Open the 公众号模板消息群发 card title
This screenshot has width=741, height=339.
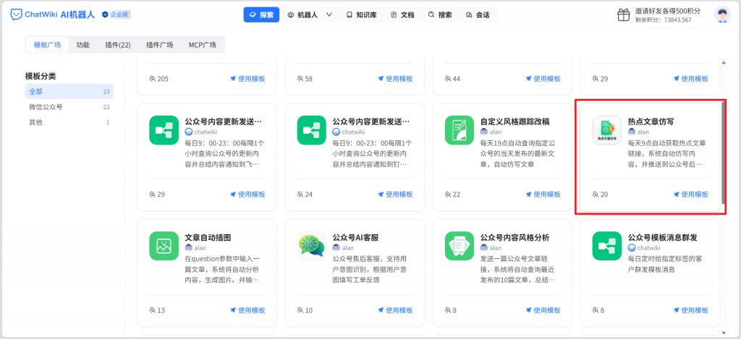[663, 238]
